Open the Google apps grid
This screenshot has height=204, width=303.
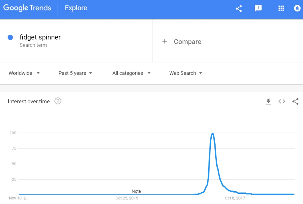[281, 8]
